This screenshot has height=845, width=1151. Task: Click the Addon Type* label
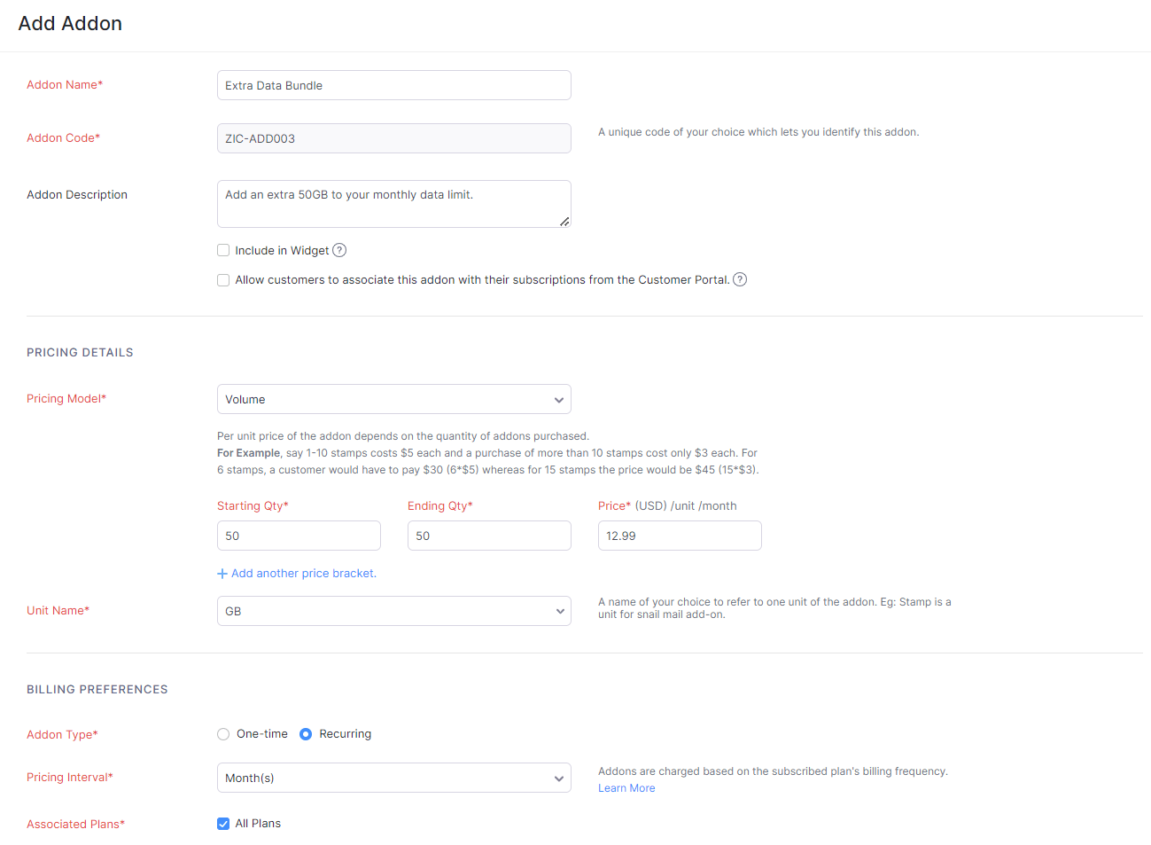click(62, 734)
